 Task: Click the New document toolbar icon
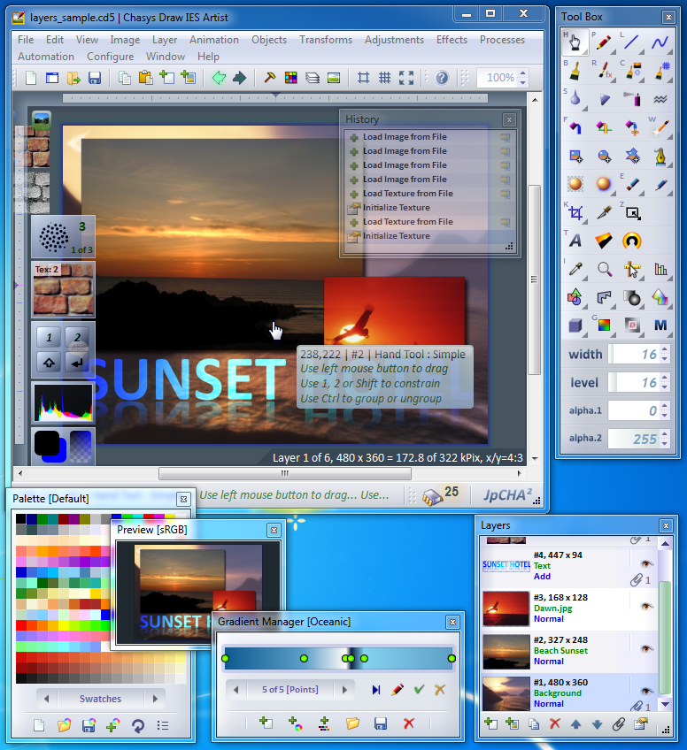pos(31,78)
